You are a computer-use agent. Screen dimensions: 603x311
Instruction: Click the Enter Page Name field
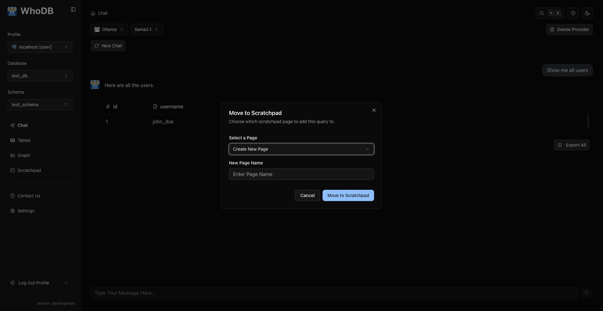pos(301,174)
